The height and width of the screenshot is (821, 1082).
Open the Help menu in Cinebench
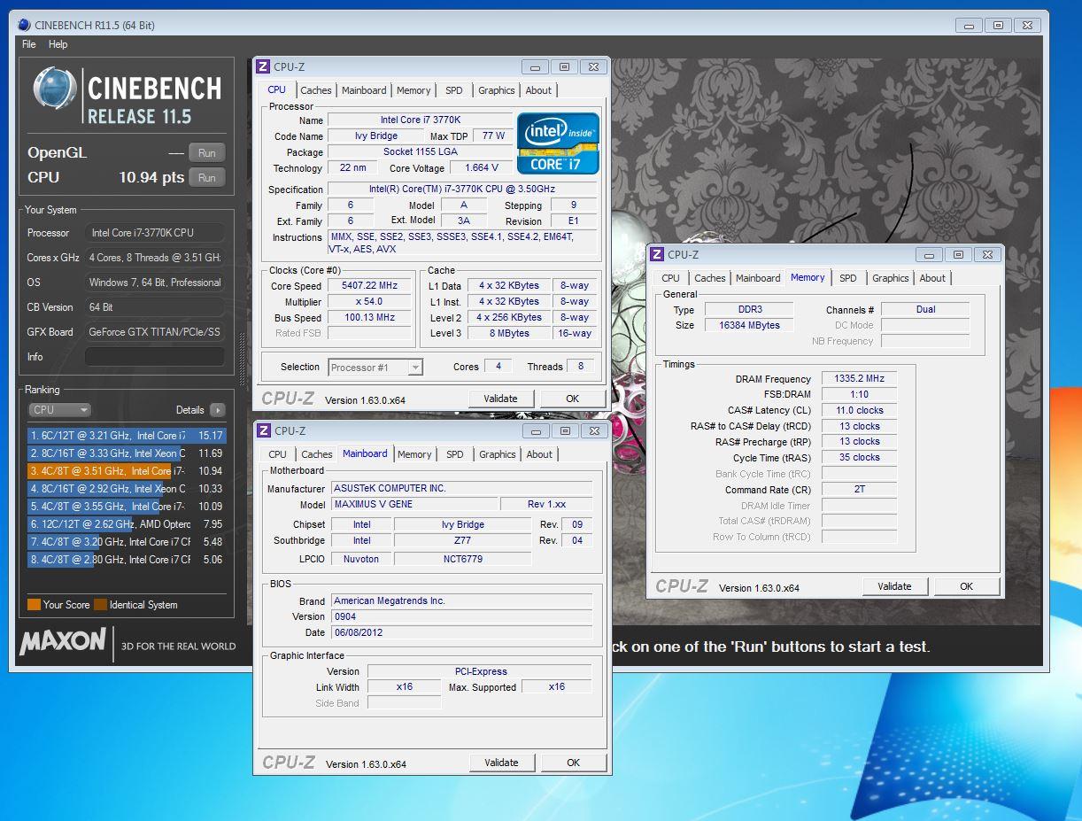click(x=58, y=44)
